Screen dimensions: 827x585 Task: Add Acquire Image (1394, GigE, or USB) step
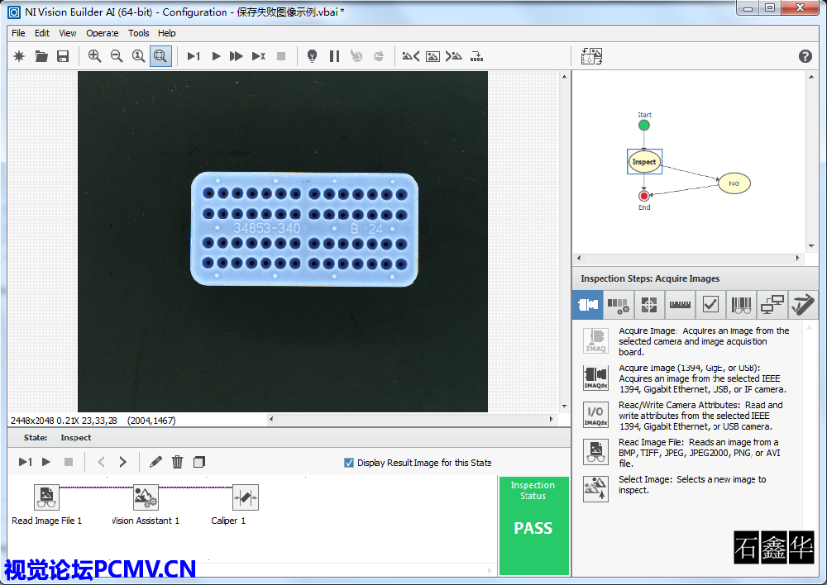click(595, 378)
